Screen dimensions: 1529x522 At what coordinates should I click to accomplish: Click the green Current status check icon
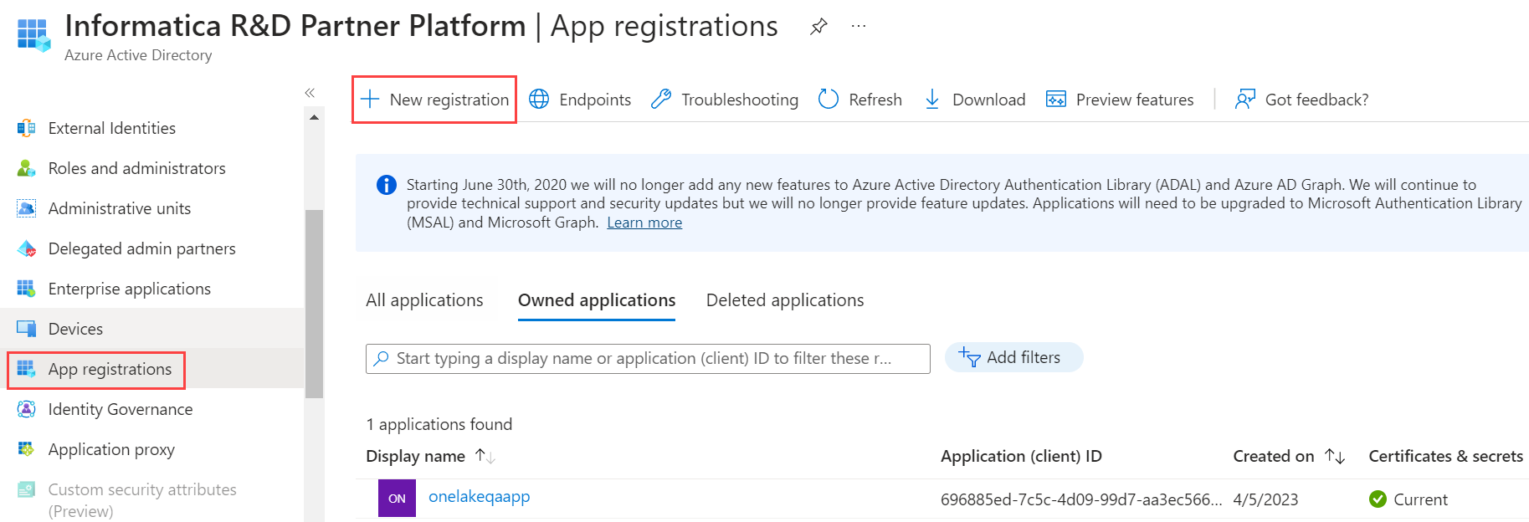1378,499
